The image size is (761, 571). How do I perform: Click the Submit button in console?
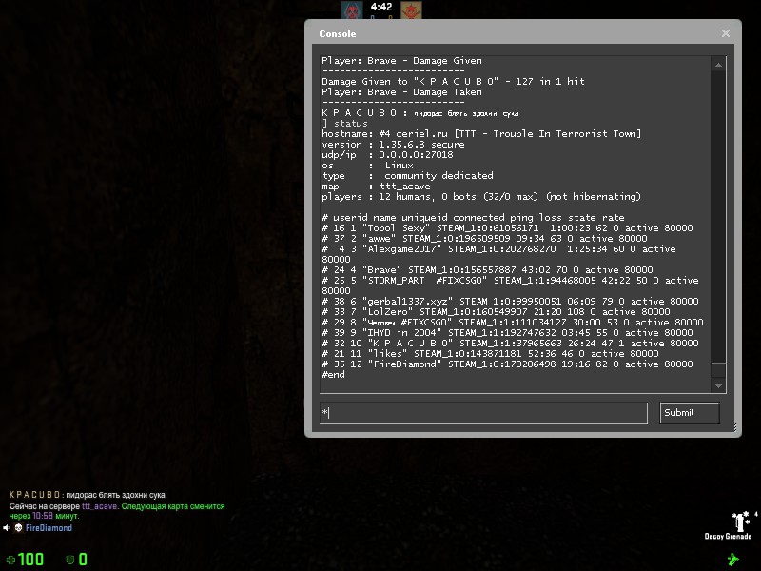pyautogui.click(x=690, y=412)
